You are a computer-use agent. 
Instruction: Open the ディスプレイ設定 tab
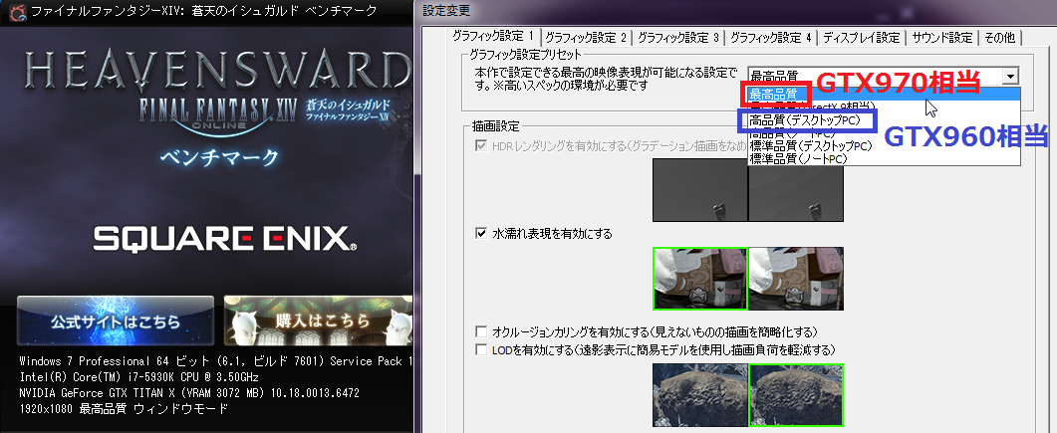click(x=862, y=38)
